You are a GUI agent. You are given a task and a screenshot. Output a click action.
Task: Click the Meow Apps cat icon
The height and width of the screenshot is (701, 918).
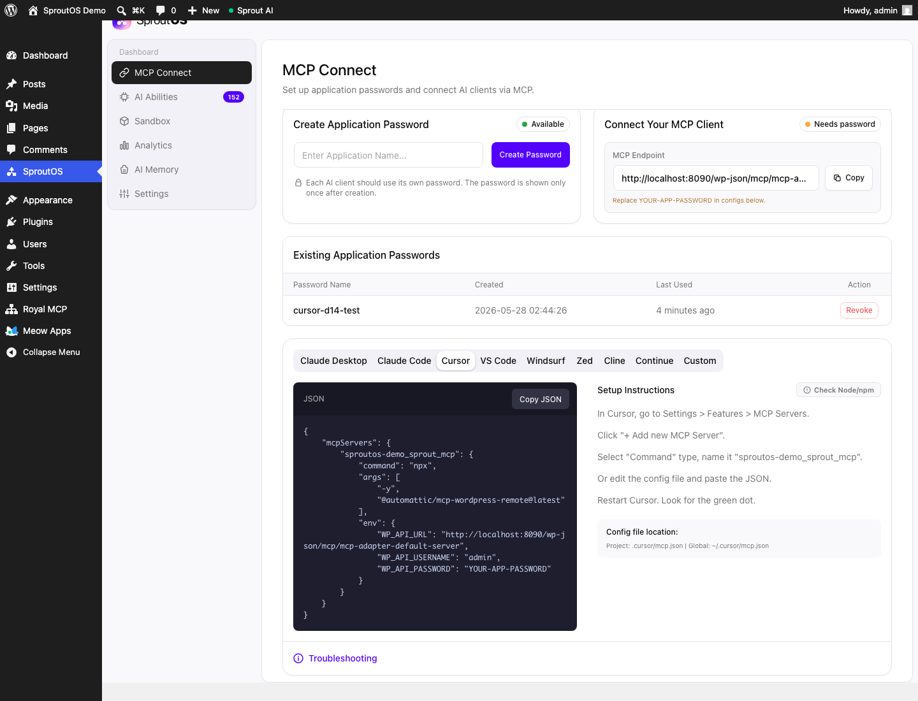(11, 331)
